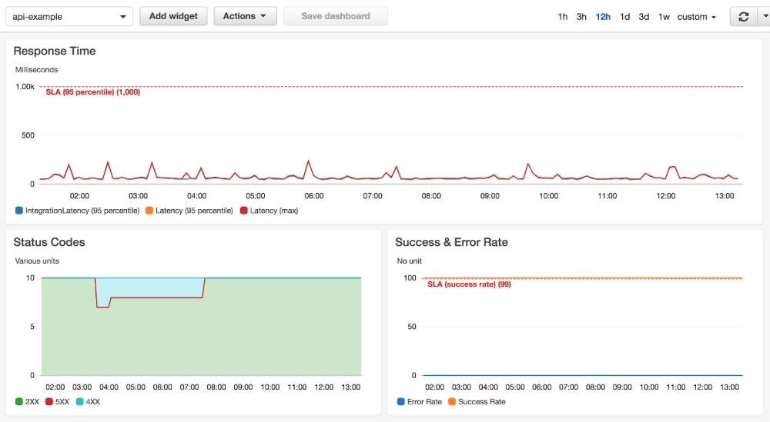
Task: Click the 12:00 tick on Status Codes chart
Action: (x=323, y=387)
